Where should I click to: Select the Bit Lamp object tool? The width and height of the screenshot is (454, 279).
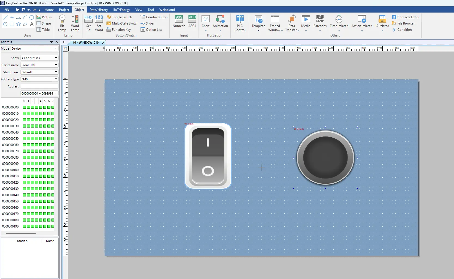(62, 23)
